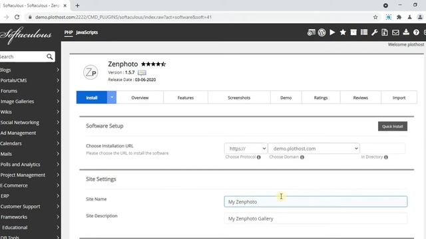426x239 pixels.
Task: Click the star ratings icon in the toolbar
Action: click(343, 33)
